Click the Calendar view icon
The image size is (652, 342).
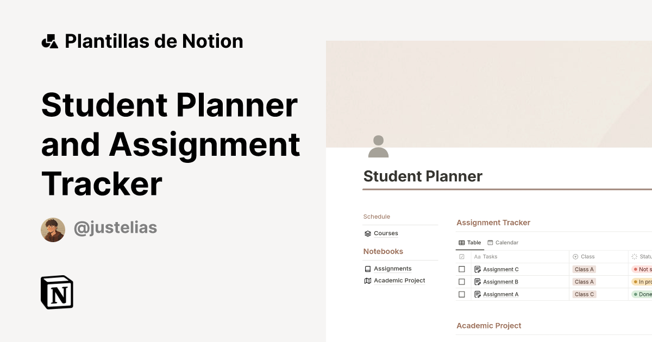tap(491, 242)
